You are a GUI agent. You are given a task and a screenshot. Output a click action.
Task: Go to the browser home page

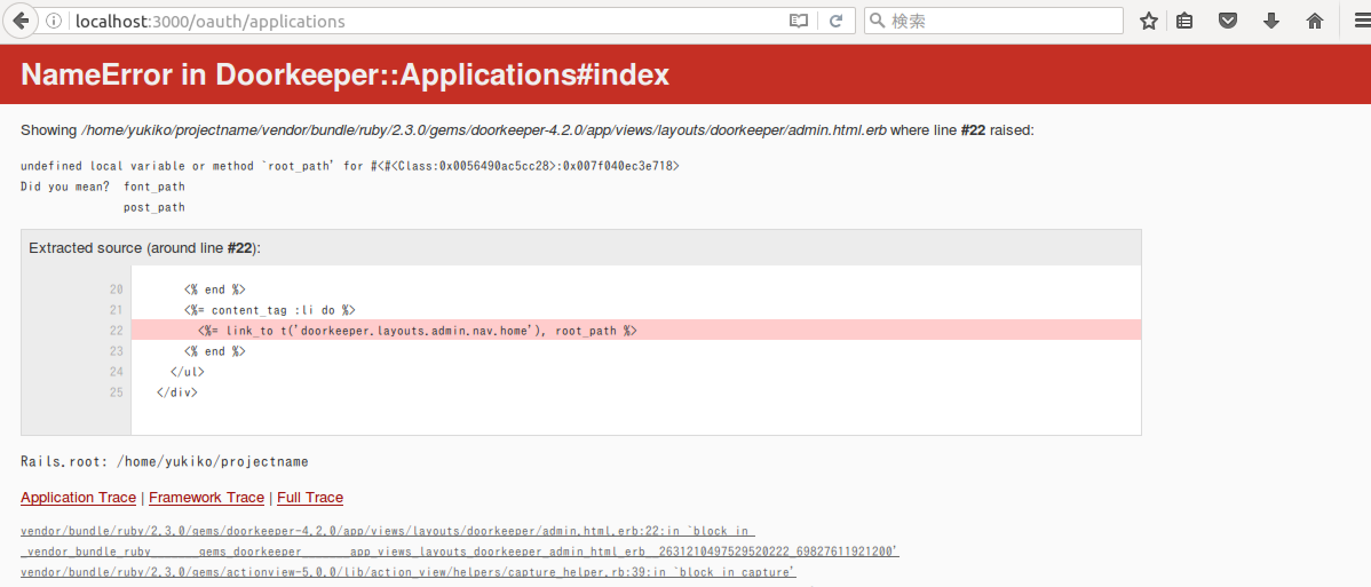click(x=1314, y=21)
